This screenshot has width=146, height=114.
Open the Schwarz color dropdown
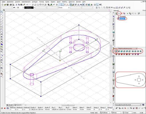tap(35, 8)
